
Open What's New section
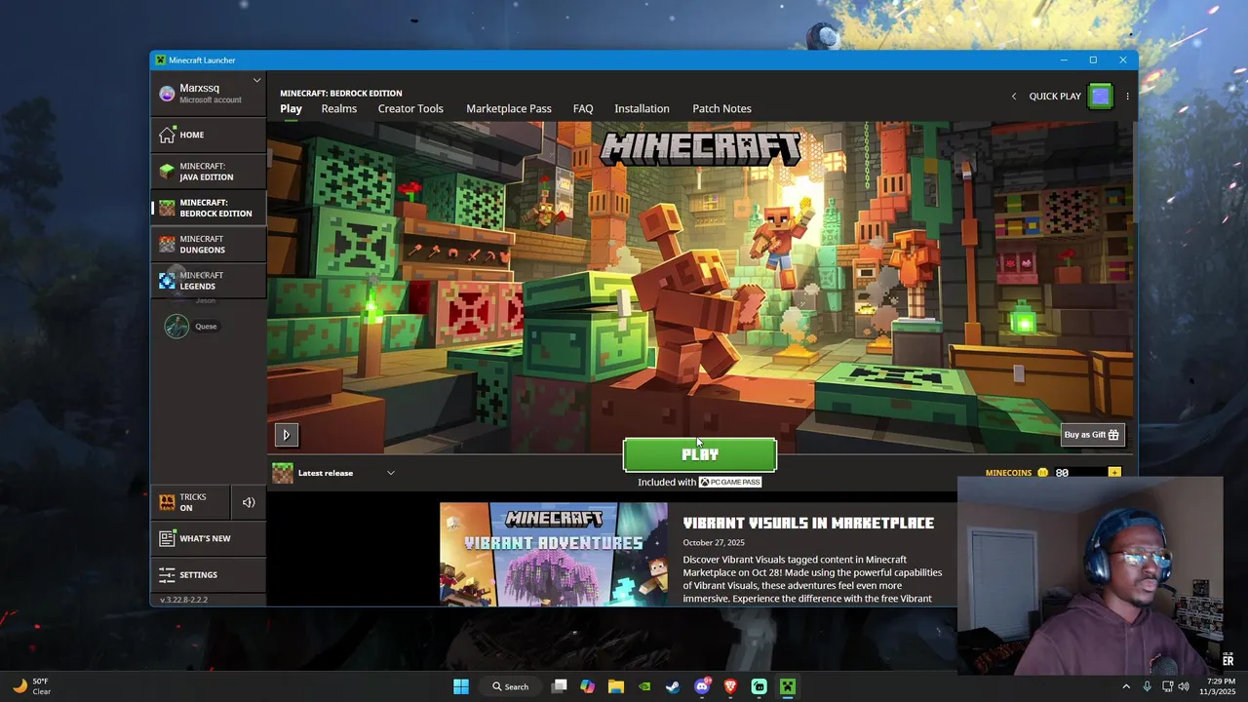pos(208,538)
